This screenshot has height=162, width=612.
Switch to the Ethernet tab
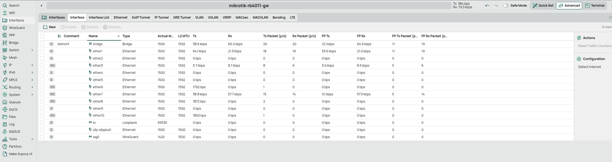click(120, 18)
